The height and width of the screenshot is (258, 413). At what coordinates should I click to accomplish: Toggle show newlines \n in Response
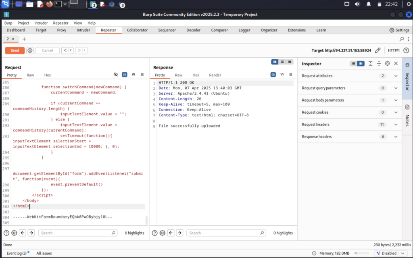[x=282, y=75]
